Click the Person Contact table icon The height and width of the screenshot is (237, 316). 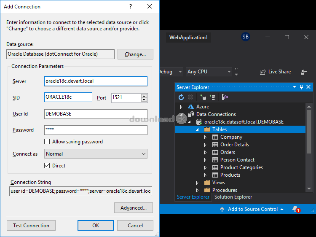pos(215,160)
